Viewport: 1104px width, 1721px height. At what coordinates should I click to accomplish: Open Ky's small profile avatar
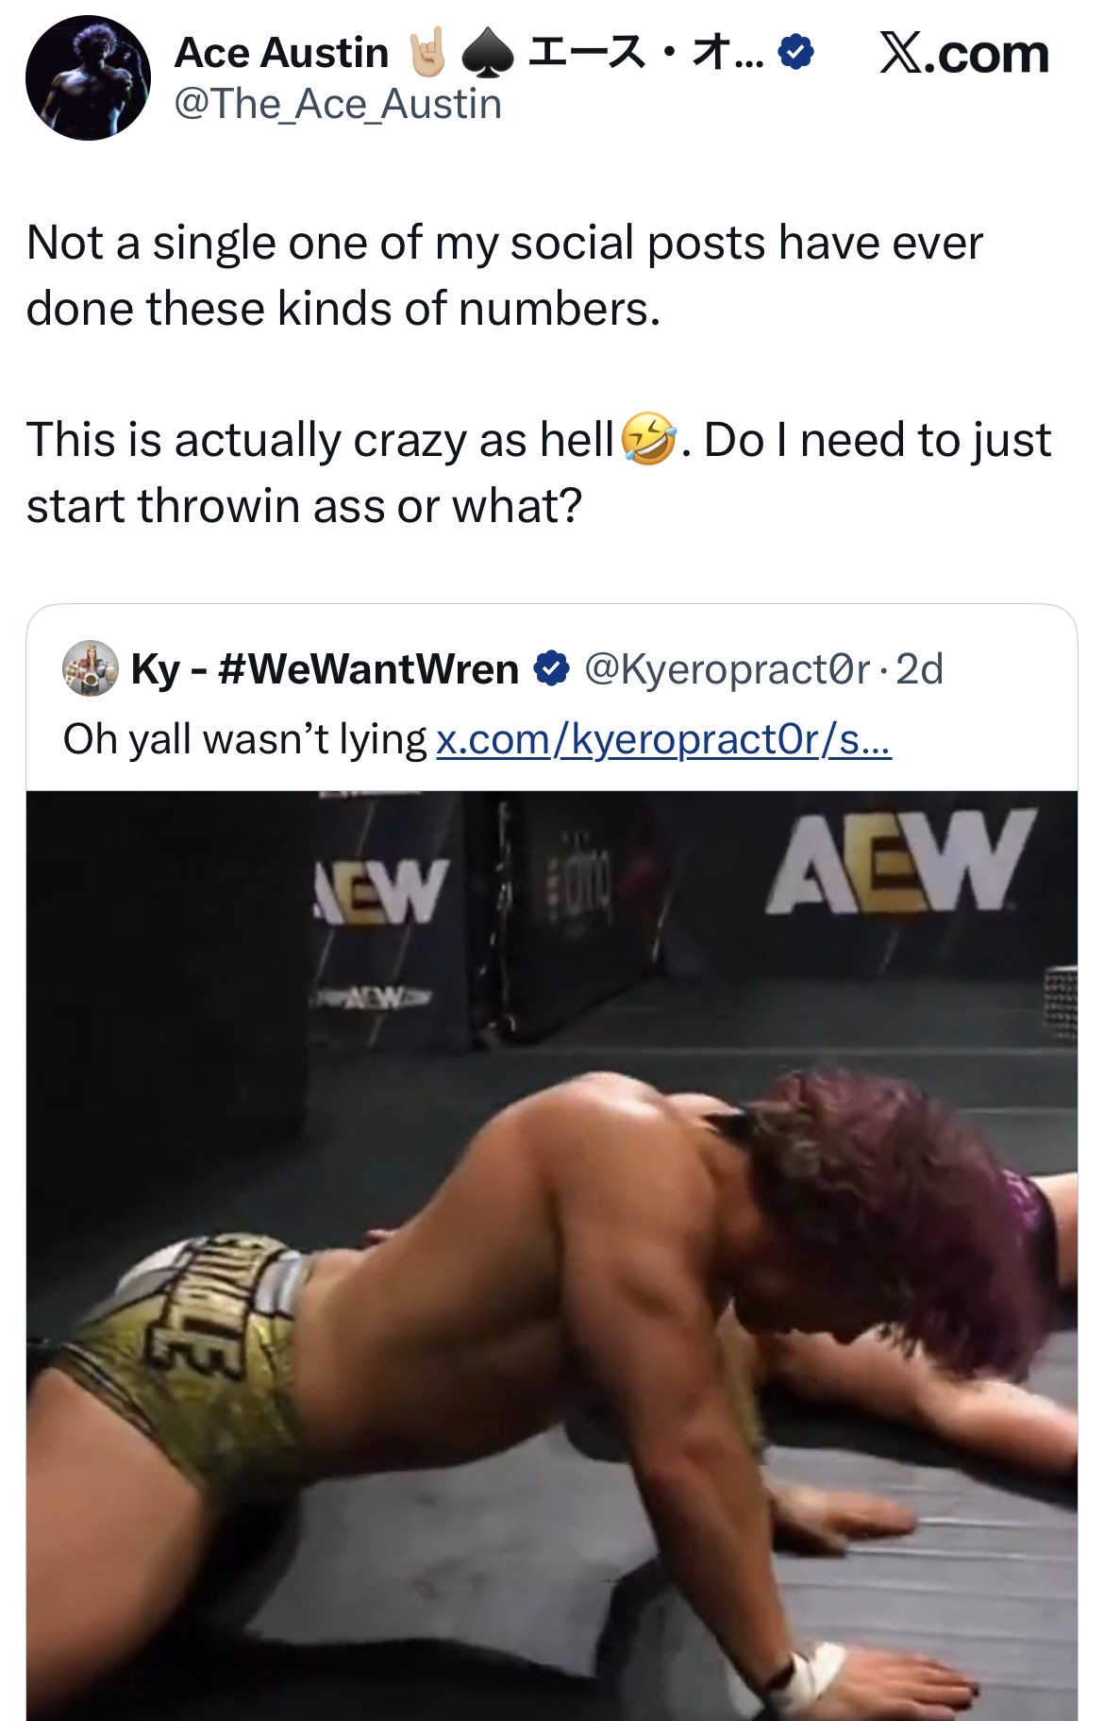point(90,668)
